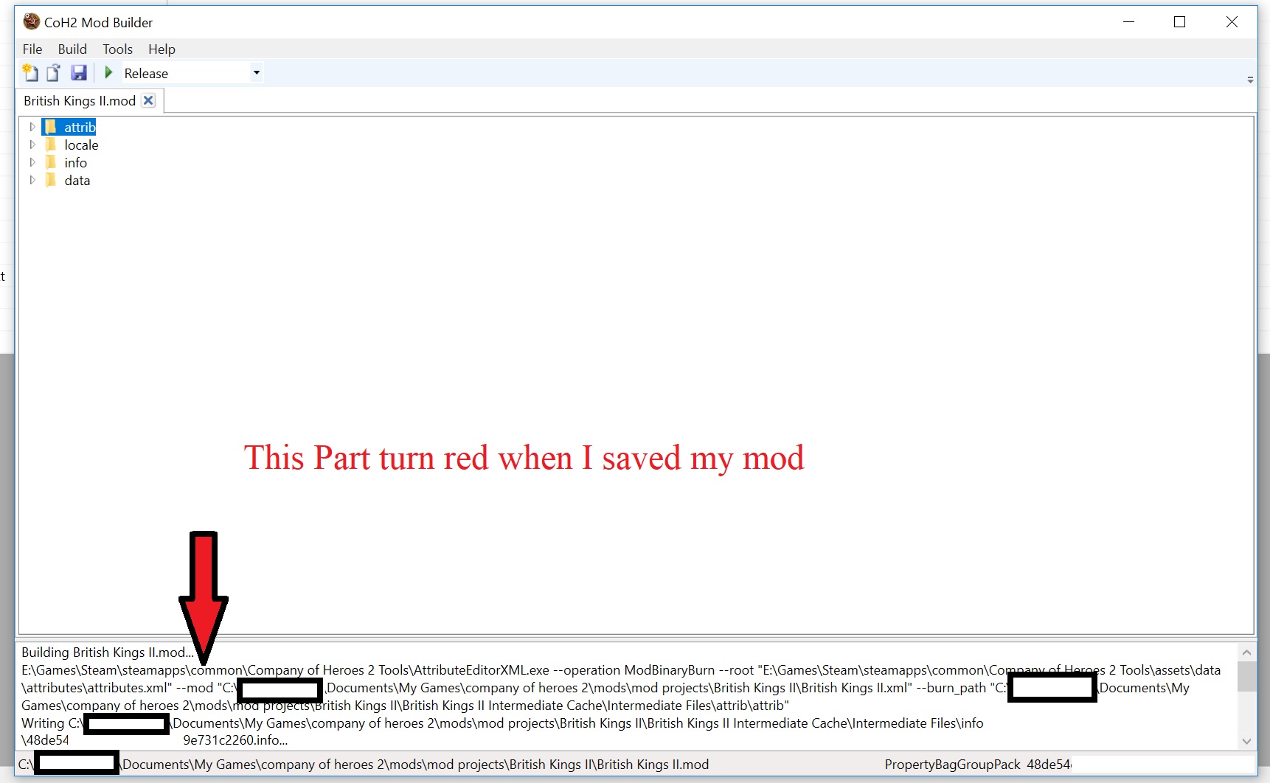The width and height of the screenshot is (1270, 783).
Task: Click the locale folder icon
Action: coord(51,145)
